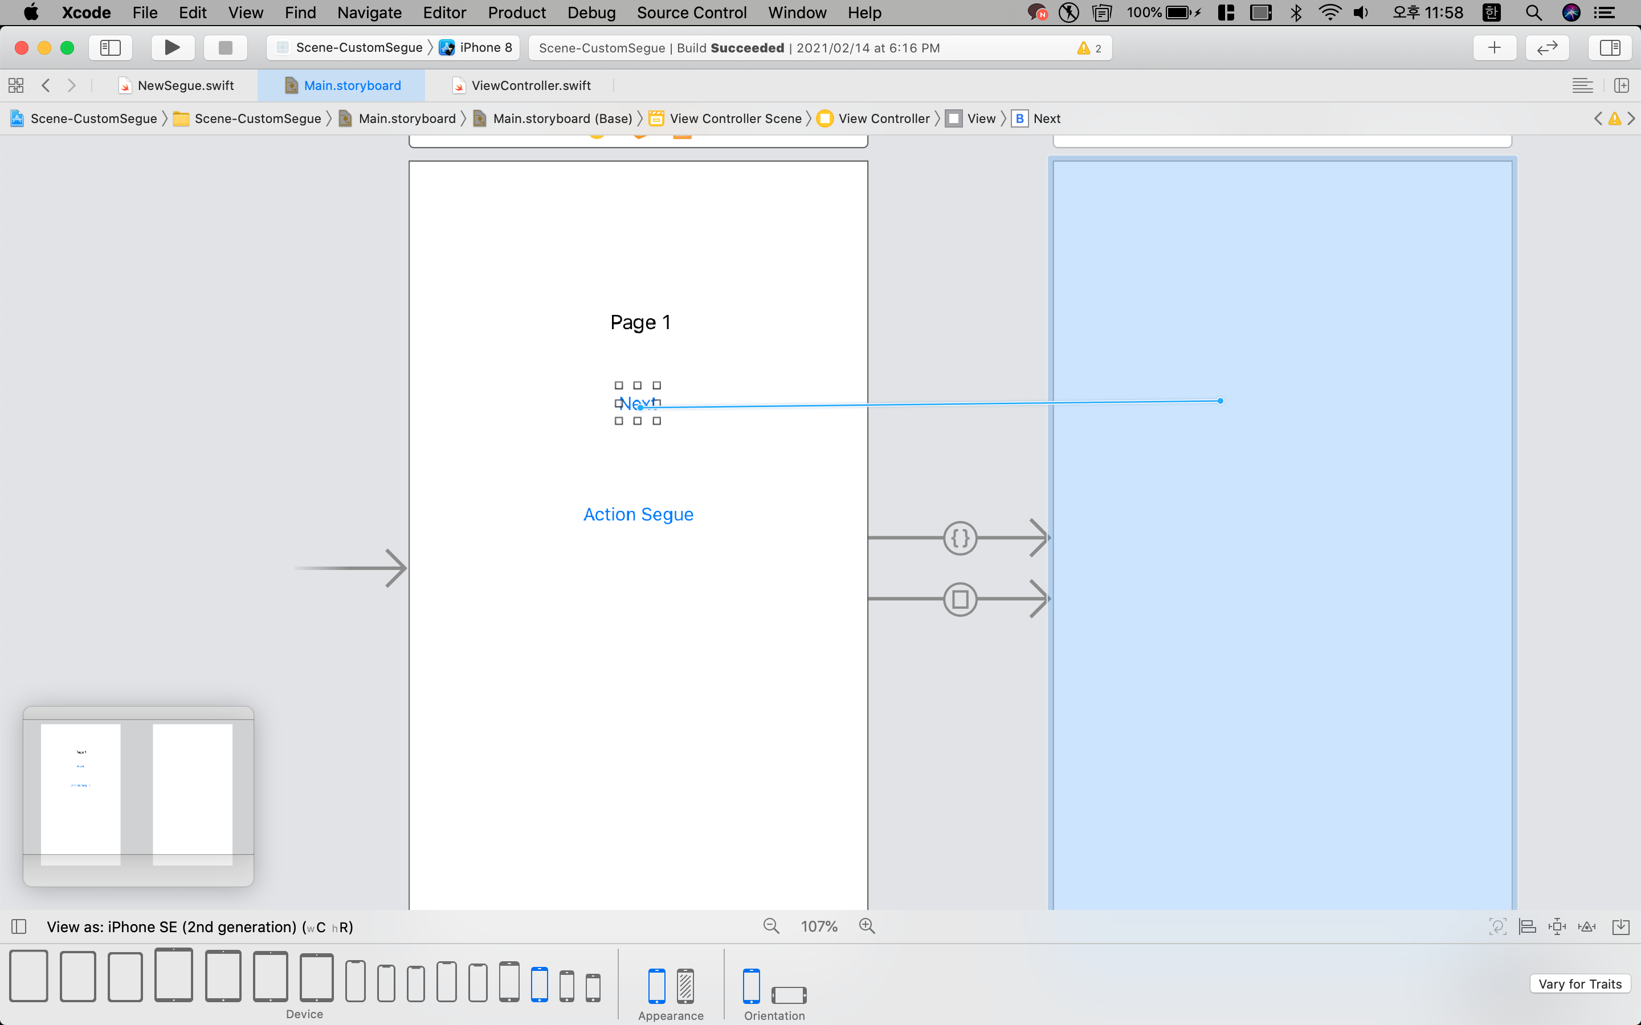This screenshot has width=1641, height=1025.
Task: Open the Align constraints tool
Action: click(1527, 926)
